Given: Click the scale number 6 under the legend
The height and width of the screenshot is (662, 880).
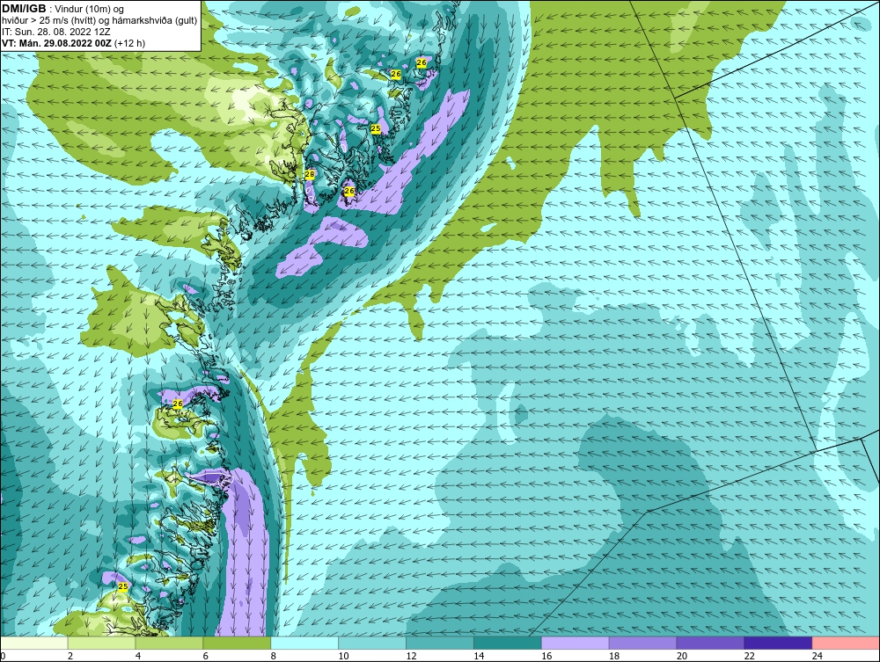Looking at the screenshot, I should click(x=205, y=656).
